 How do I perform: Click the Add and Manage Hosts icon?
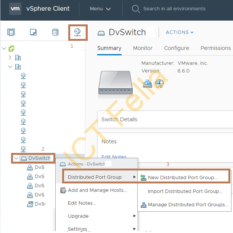coord(63,190)
